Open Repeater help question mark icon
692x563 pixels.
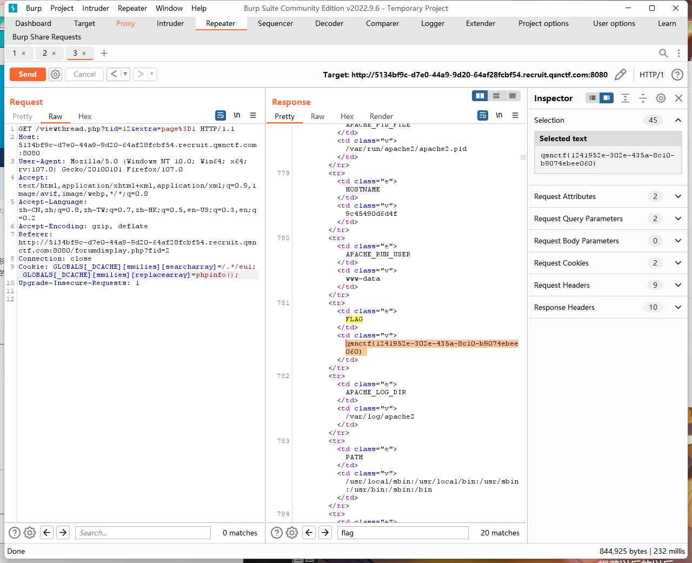click(677, 75)
